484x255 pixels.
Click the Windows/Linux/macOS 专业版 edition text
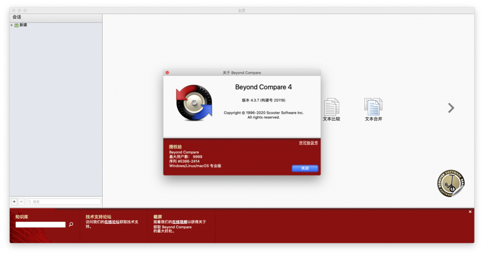[x=195, y=166]
